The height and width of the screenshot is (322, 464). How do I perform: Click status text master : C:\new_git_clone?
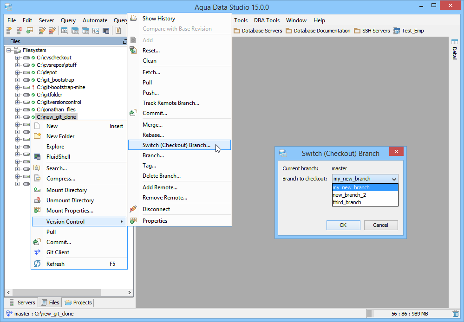44,314
